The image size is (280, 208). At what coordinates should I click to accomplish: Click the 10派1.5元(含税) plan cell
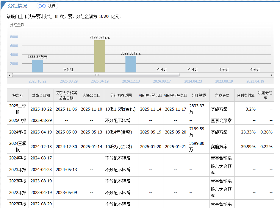pyautogui.click(x=121, y=109)
